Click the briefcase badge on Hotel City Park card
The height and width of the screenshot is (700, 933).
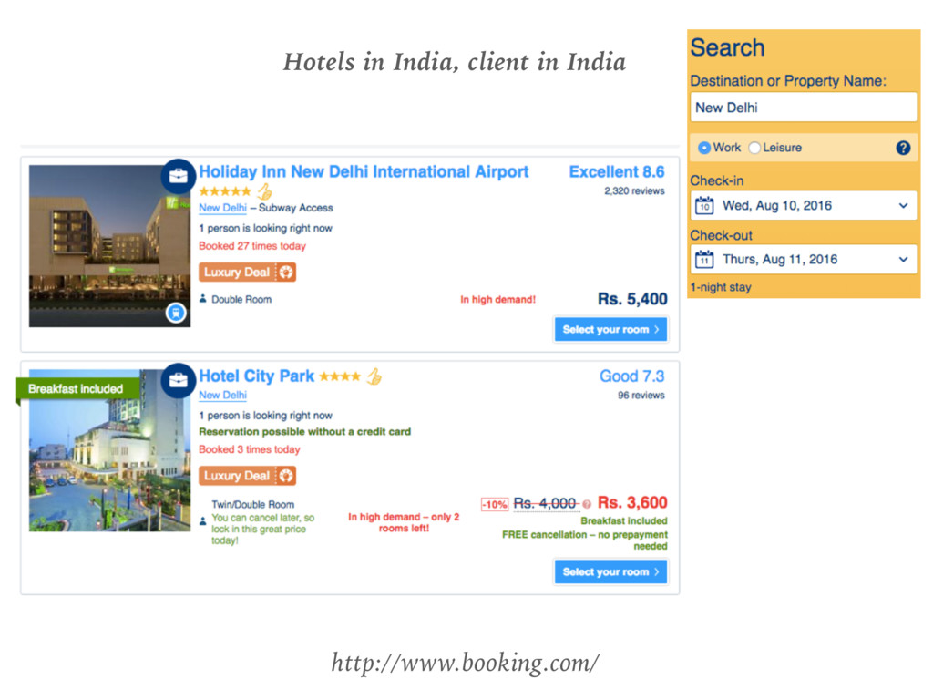tap(178, 380)
